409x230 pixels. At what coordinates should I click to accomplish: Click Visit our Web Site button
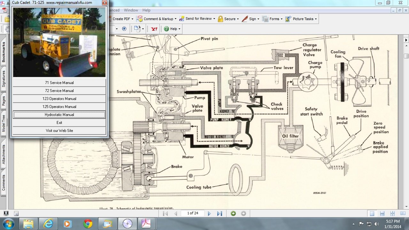59,131
